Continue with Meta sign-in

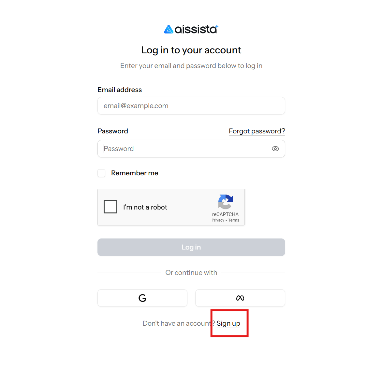click(240, 298)
